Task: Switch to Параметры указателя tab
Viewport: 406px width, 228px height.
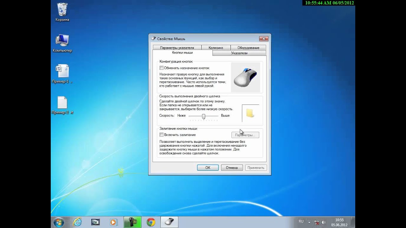Action: pyautogui.click(x=177, y=48)
